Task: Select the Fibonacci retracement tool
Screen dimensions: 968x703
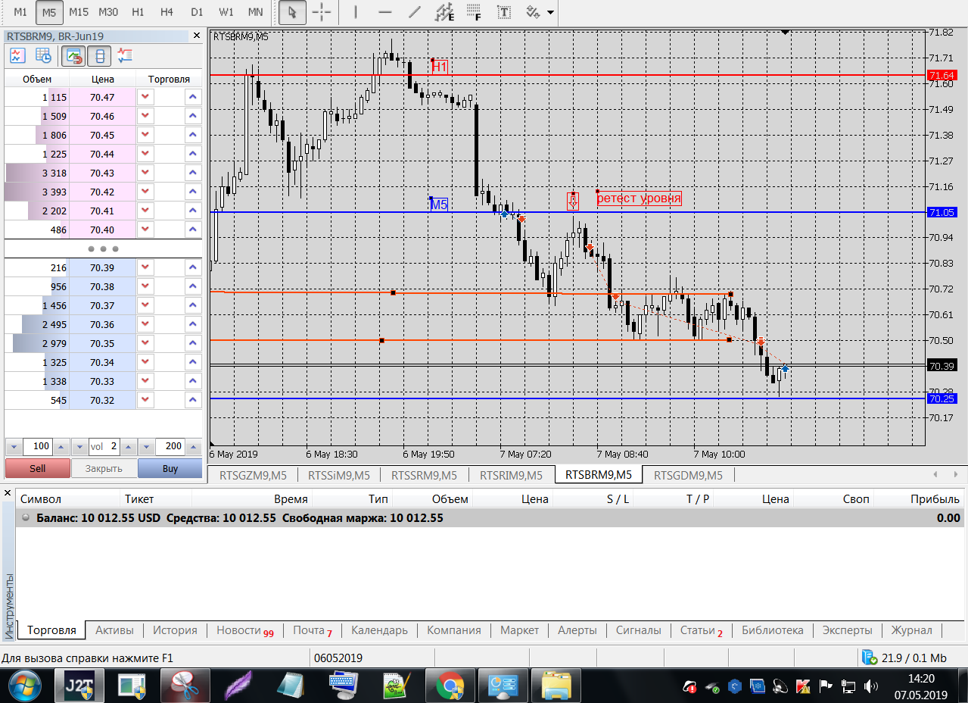Action: 475,12
